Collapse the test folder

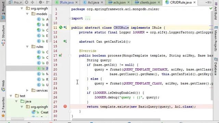click(11, 96)
